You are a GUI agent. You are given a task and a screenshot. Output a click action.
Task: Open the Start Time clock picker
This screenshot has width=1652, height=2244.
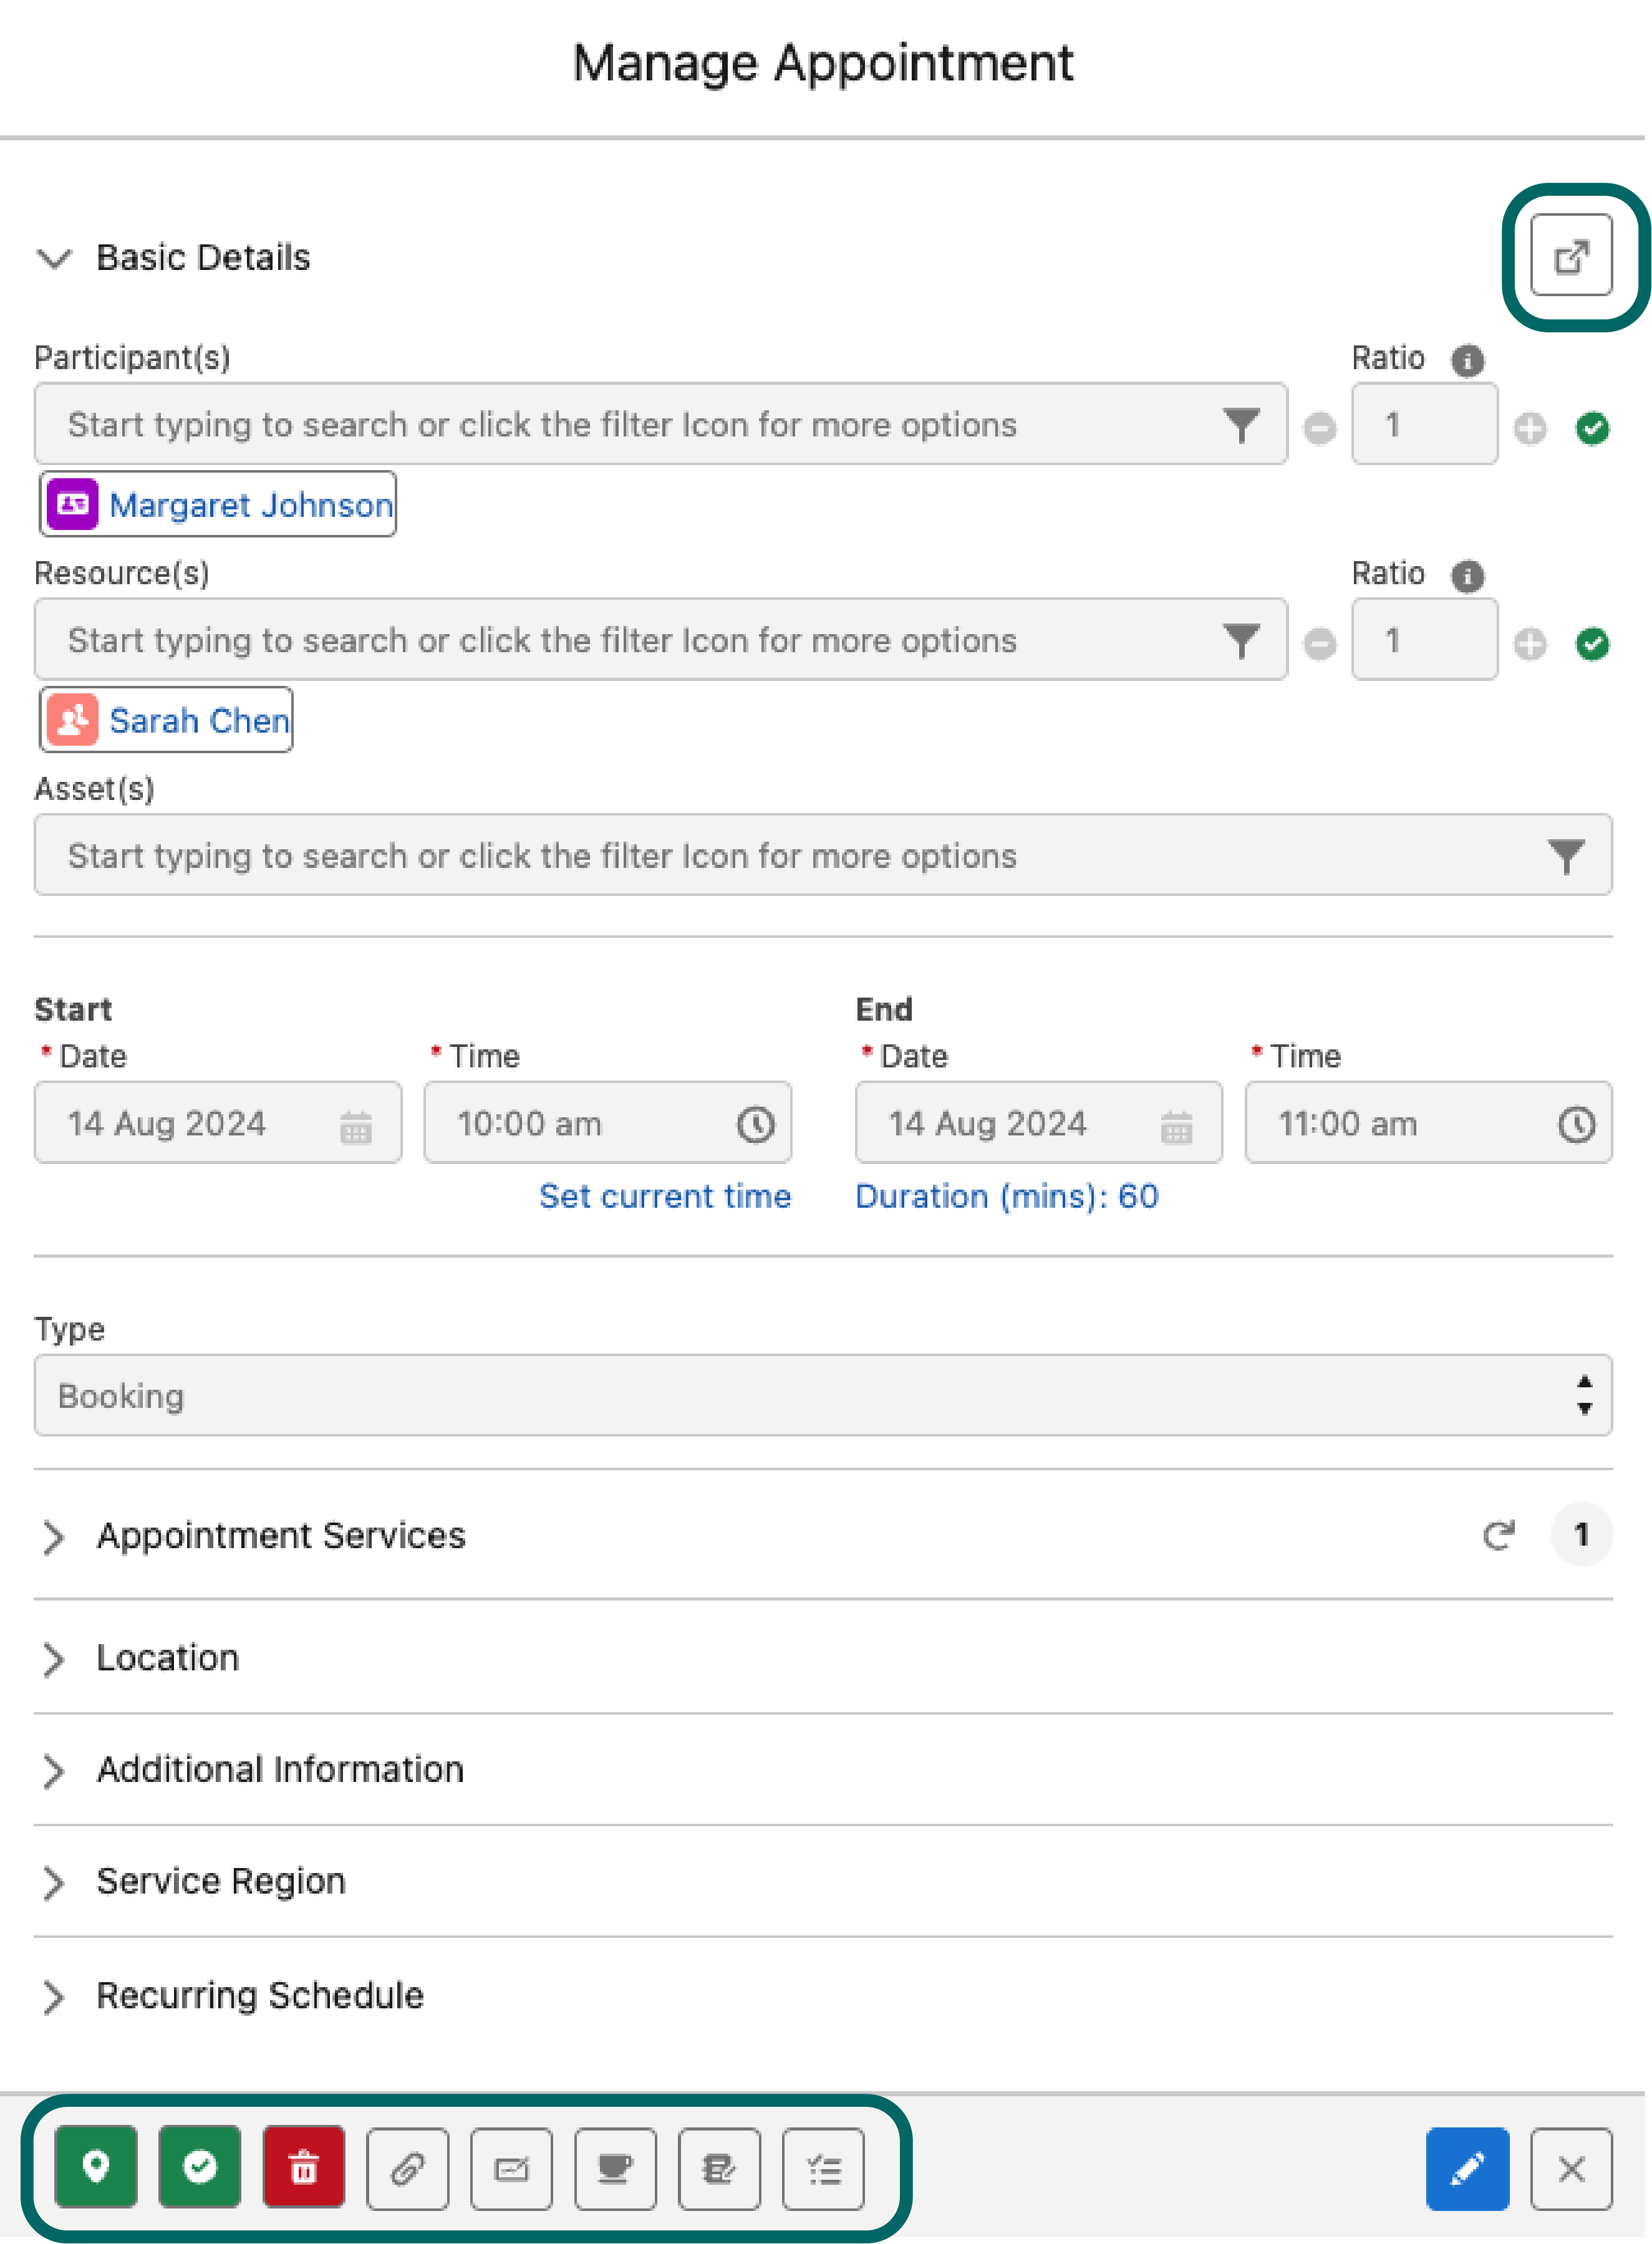point(755,1125)
